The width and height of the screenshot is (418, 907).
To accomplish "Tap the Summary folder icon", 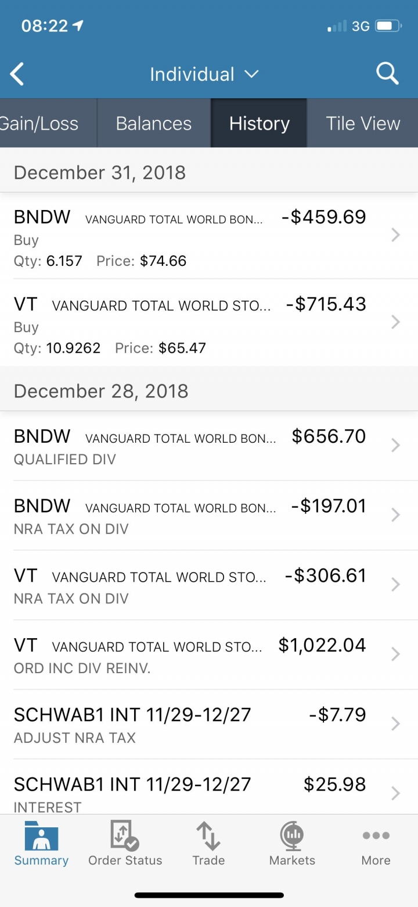I will pos(41,836).
